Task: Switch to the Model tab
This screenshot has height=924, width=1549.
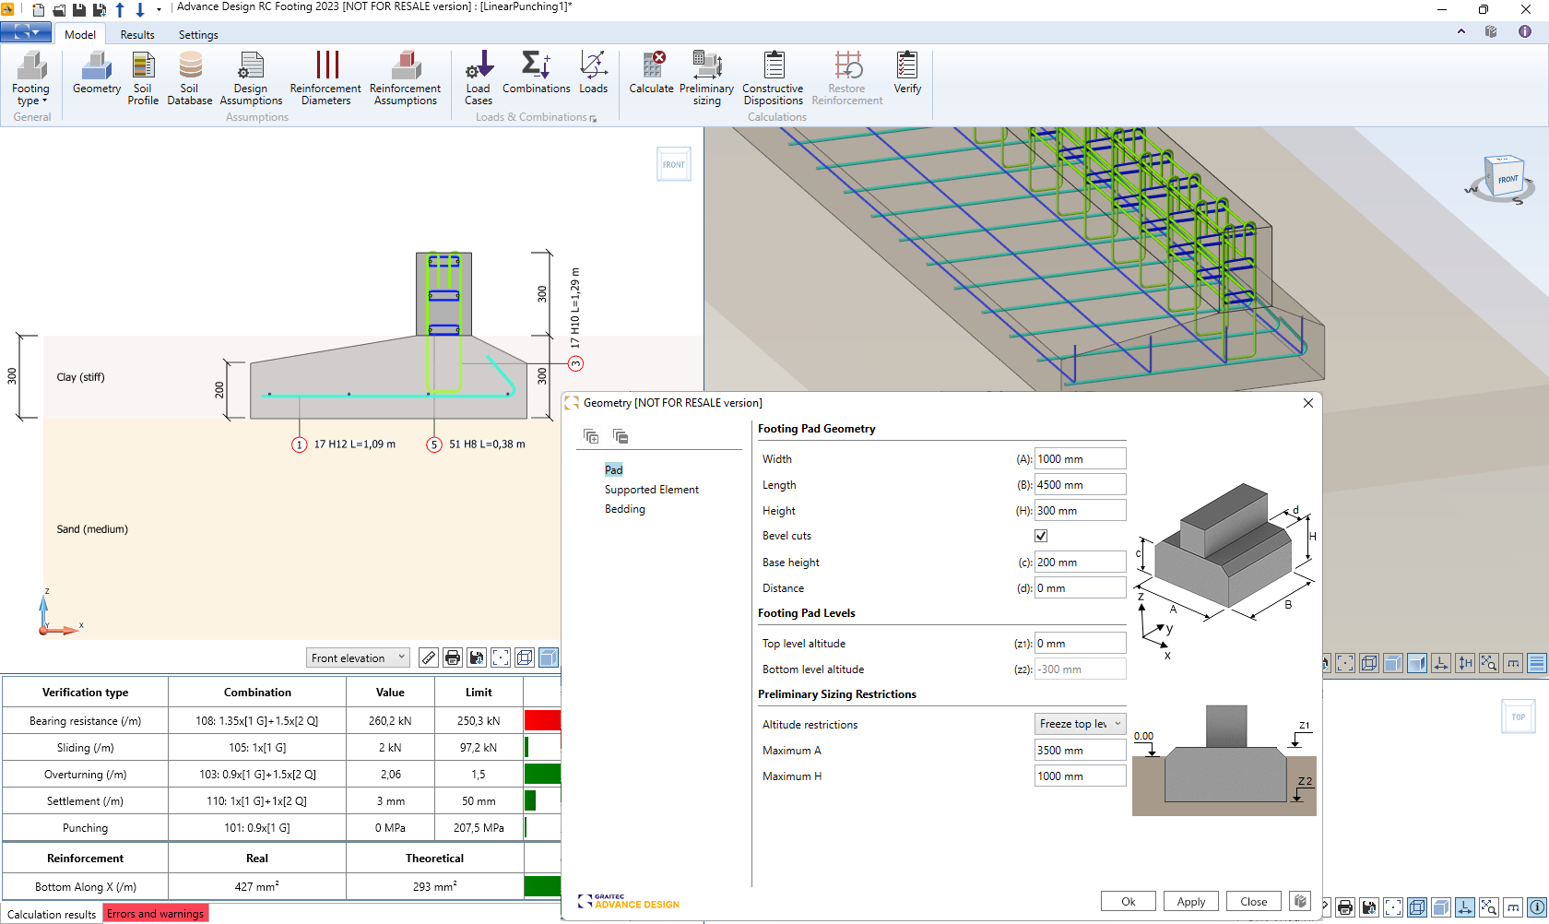Action: [80, 34]
